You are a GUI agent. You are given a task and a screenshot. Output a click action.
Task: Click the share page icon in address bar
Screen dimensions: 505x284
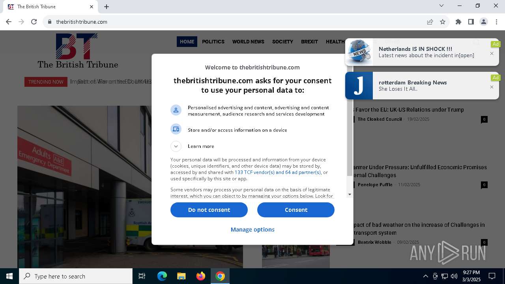click(430, 22)
